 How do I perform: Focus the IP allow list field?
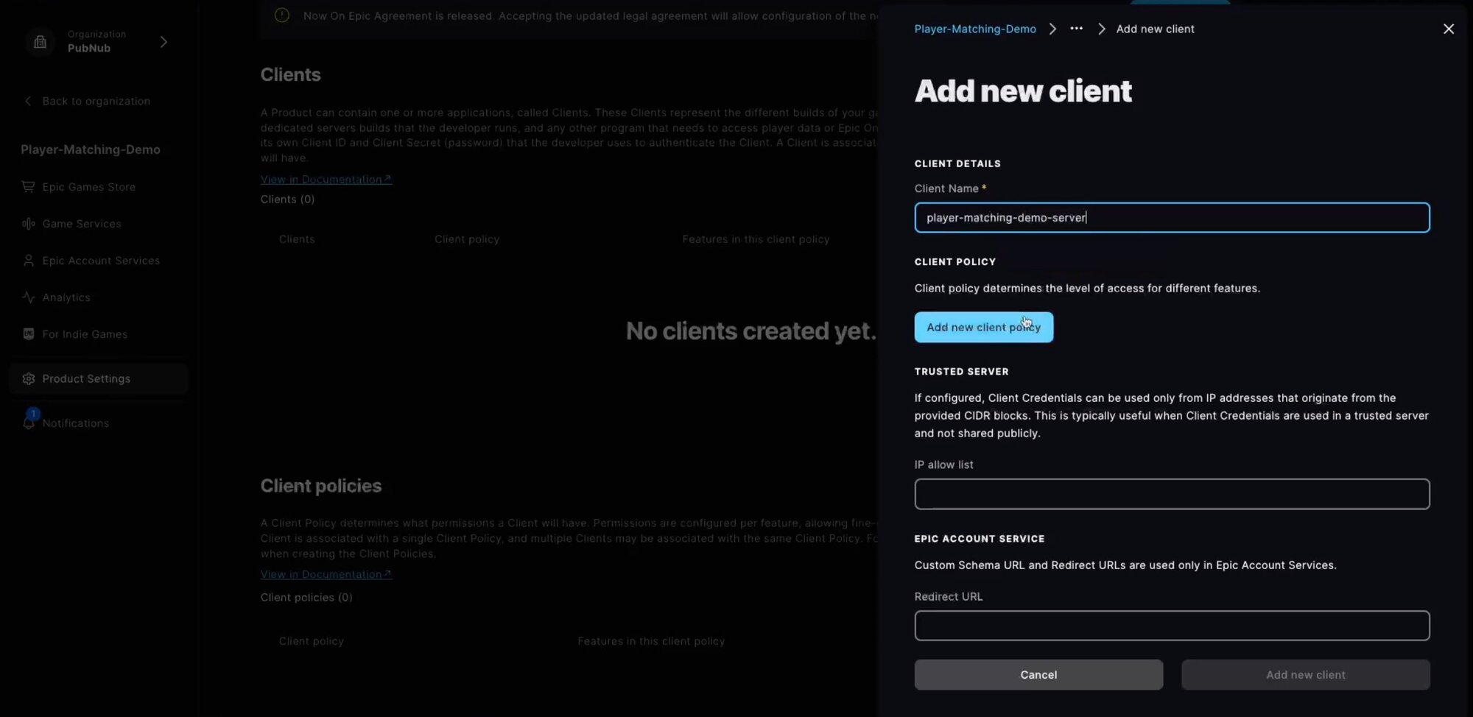click(1171, 494)
